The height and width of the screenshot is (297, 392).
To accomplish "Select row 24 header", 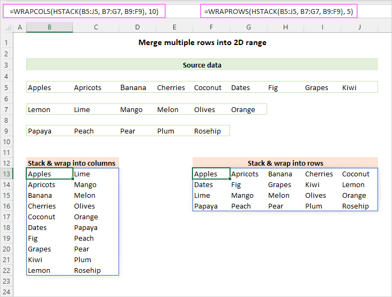I will (6, 292).
